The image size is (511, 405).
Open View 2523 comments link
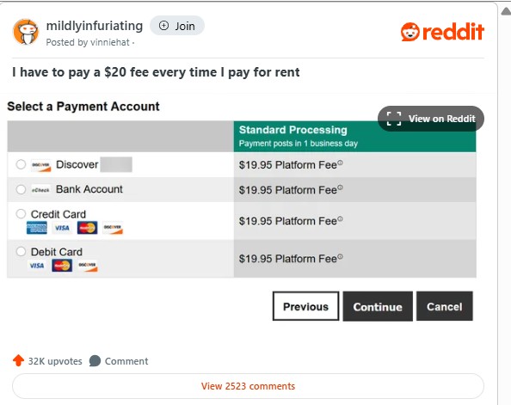click(248, 386)
